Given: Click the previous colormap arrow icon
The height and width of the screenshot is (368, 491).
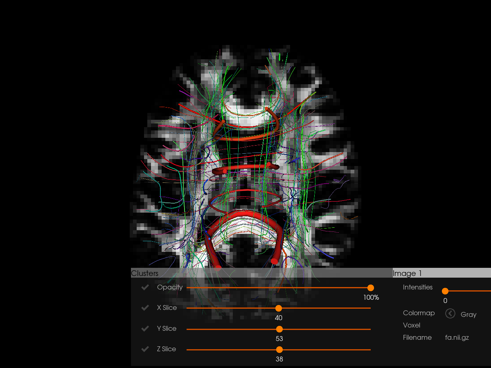Looking at the screenshot, I should (x=450, y=314).
